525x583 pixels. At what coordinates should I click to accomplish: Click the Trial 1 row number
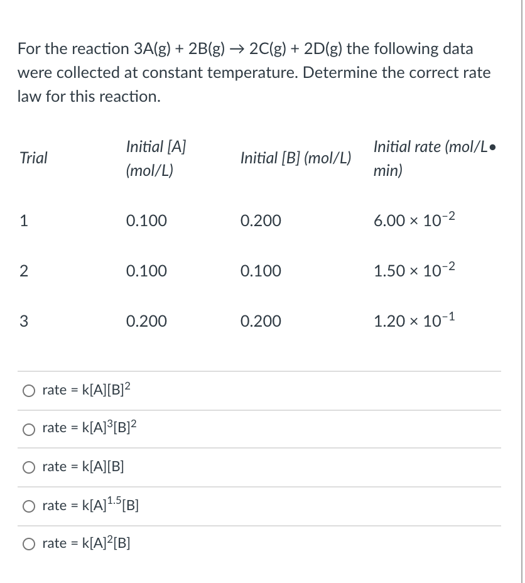coord(24,221)
